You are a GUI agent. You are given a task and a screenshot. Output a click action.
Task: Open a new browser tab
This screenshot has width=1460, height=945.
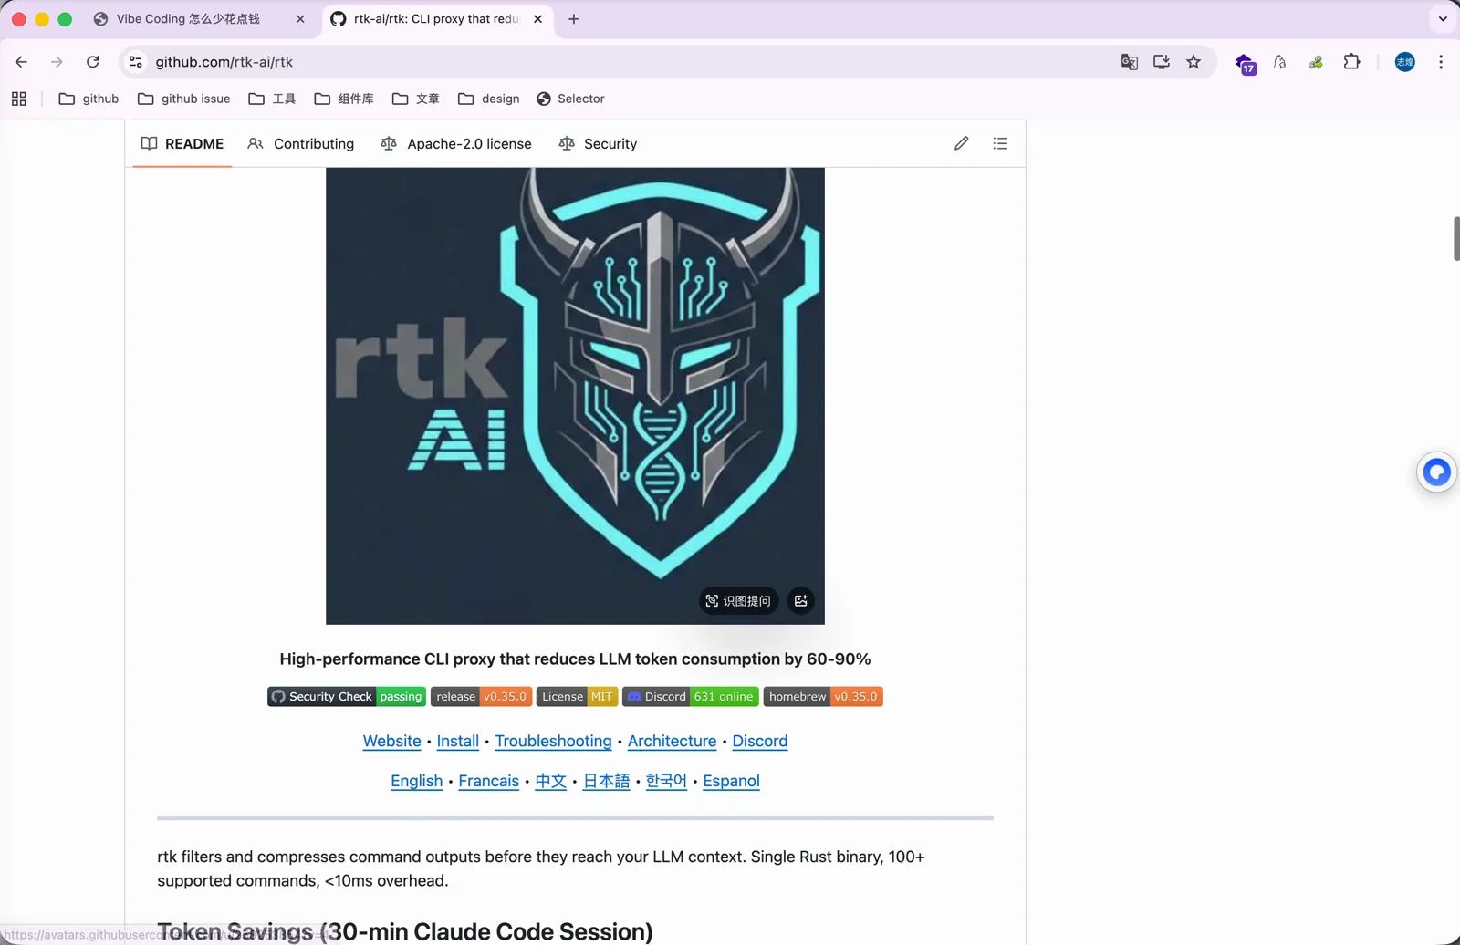coord(574,19)
